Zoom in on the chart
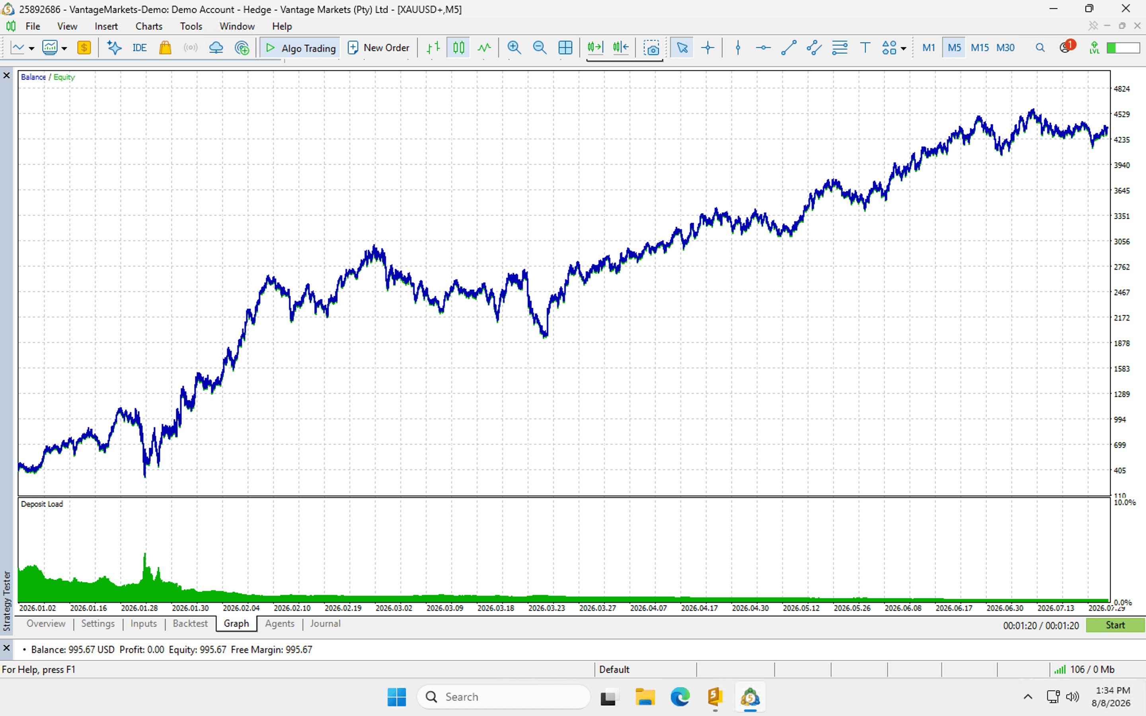 (x=514, y=48)
